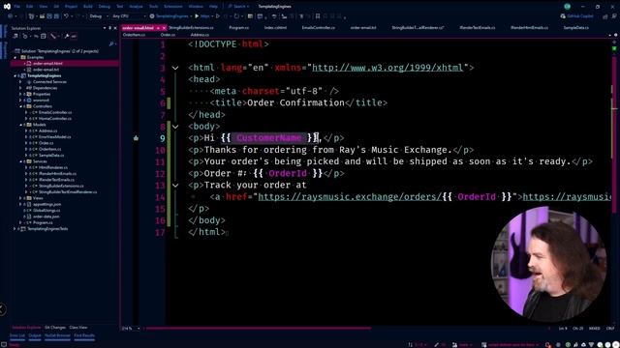Toggle pin on order-email.html tab
The width and height of the screenshot is (620, 348).
pos(158,28)
